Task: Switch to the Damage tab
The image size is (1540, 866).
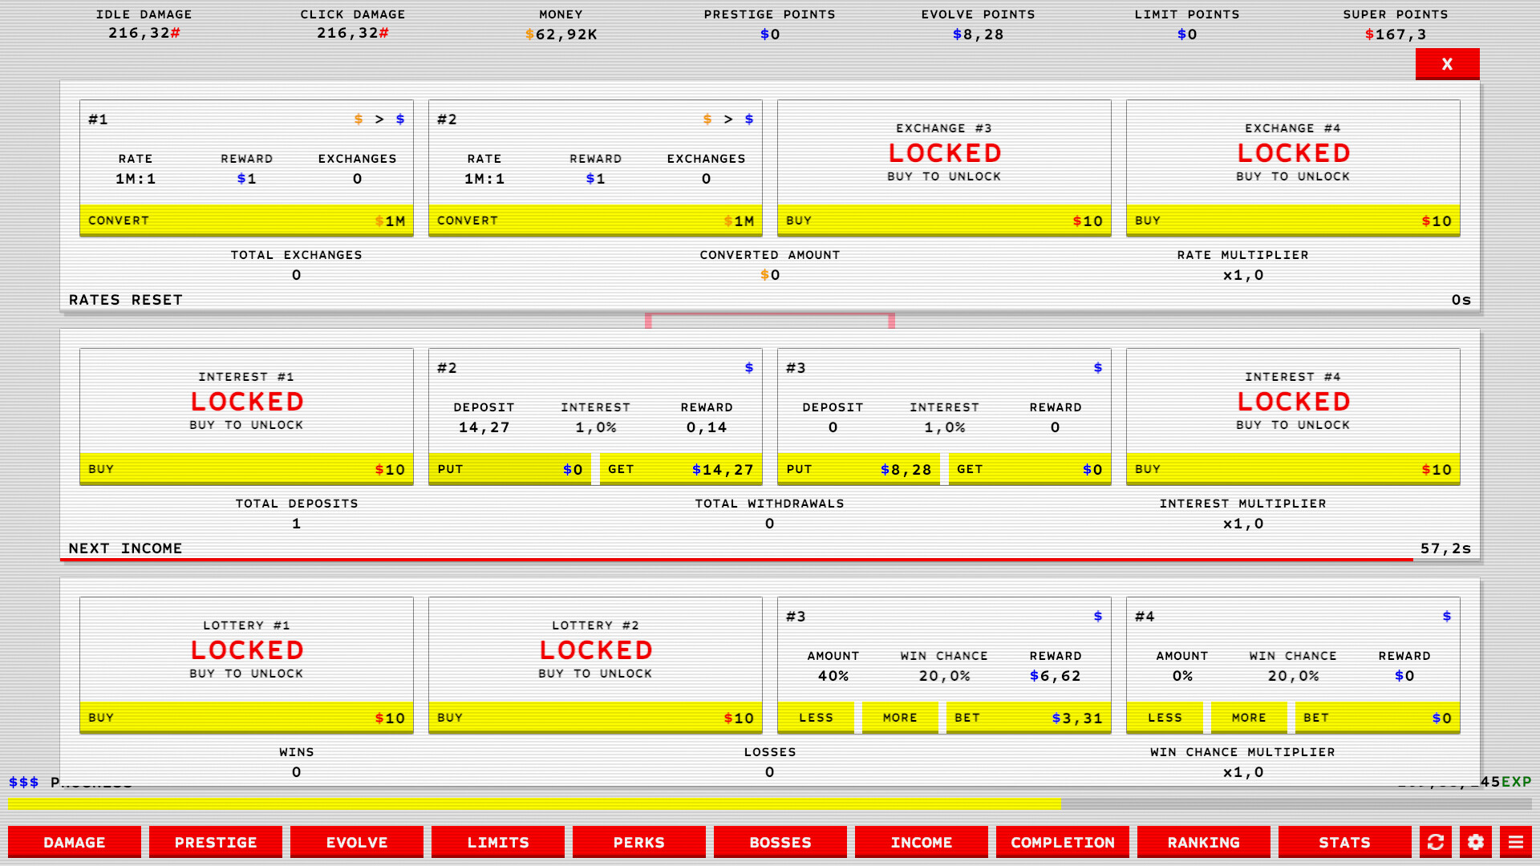Action: 75,842
